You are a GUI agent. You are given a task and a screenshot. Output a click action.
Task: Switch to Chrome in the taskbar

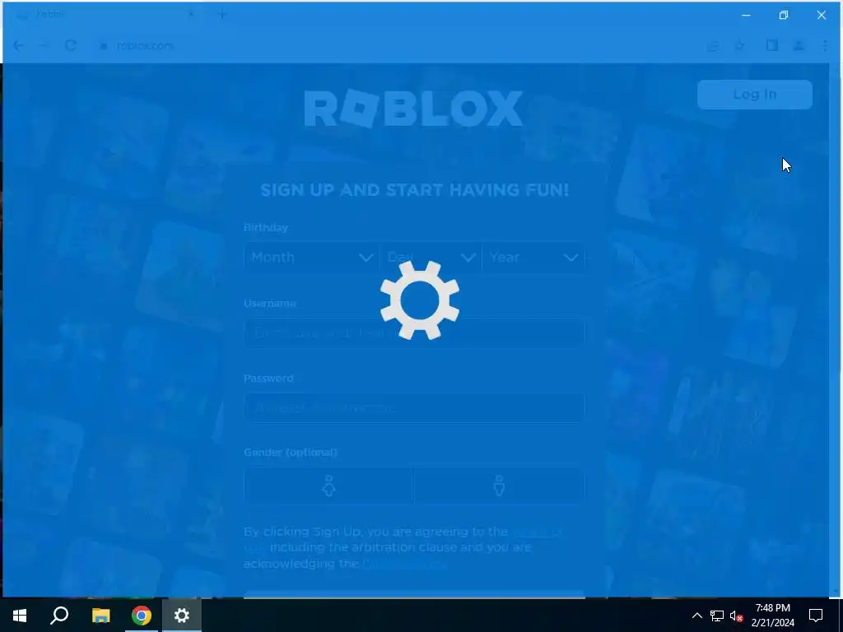142,616
